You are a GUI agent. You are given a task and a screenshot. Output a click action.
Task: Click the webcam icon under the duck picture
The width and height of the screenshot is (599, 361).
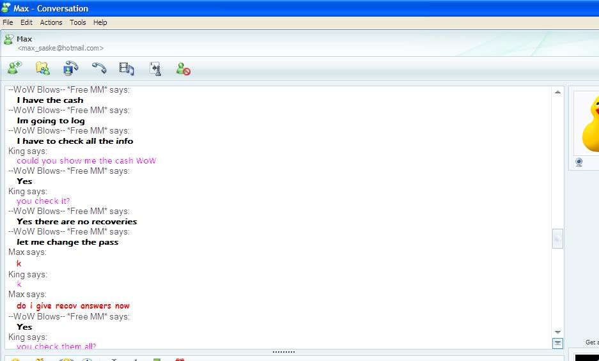[579, 162]
